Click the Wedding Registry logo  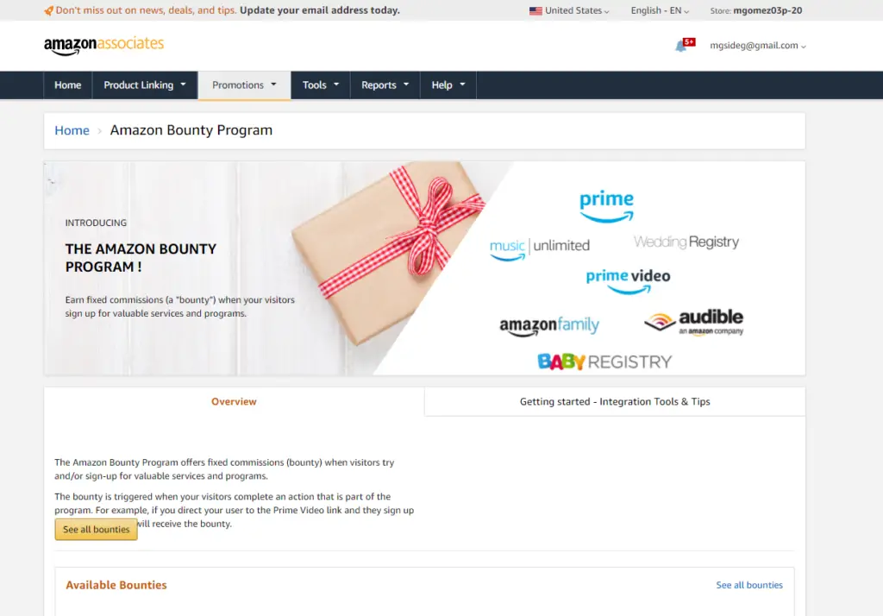[x=686, y=242]
